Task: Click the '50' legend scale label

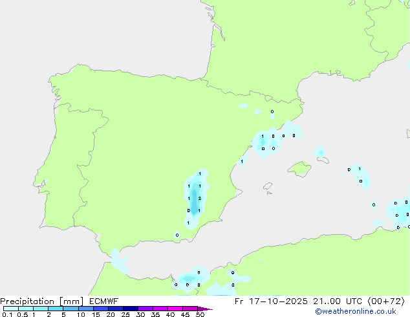Action: coord(200,314)
